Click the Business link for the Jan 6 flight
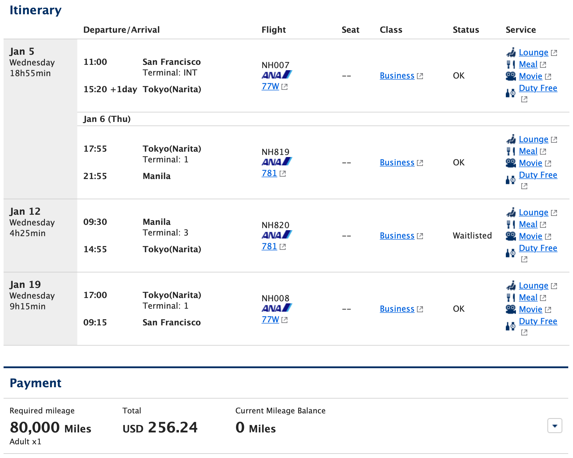 [x=397, y=162]
